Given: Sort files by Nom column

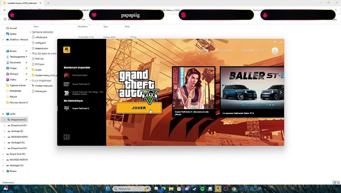Looking at the screenshot, I should [x=36, y=27].
